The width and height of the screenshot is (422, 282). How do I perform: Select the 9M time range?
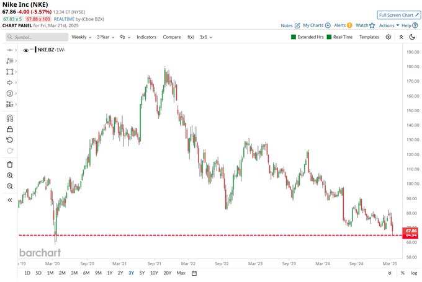(x=98, y=273)
